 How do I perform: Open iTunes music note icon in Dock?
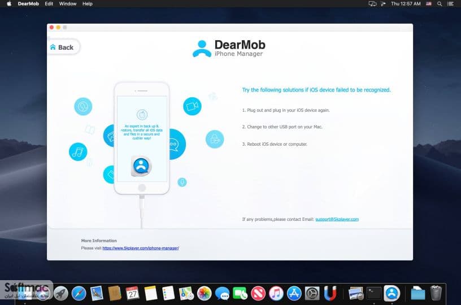[x=276, y=293]
